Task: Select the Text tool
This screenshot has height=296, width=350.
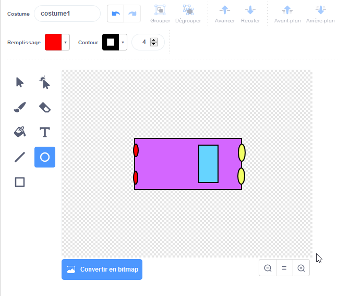Action: coord(45,132)
